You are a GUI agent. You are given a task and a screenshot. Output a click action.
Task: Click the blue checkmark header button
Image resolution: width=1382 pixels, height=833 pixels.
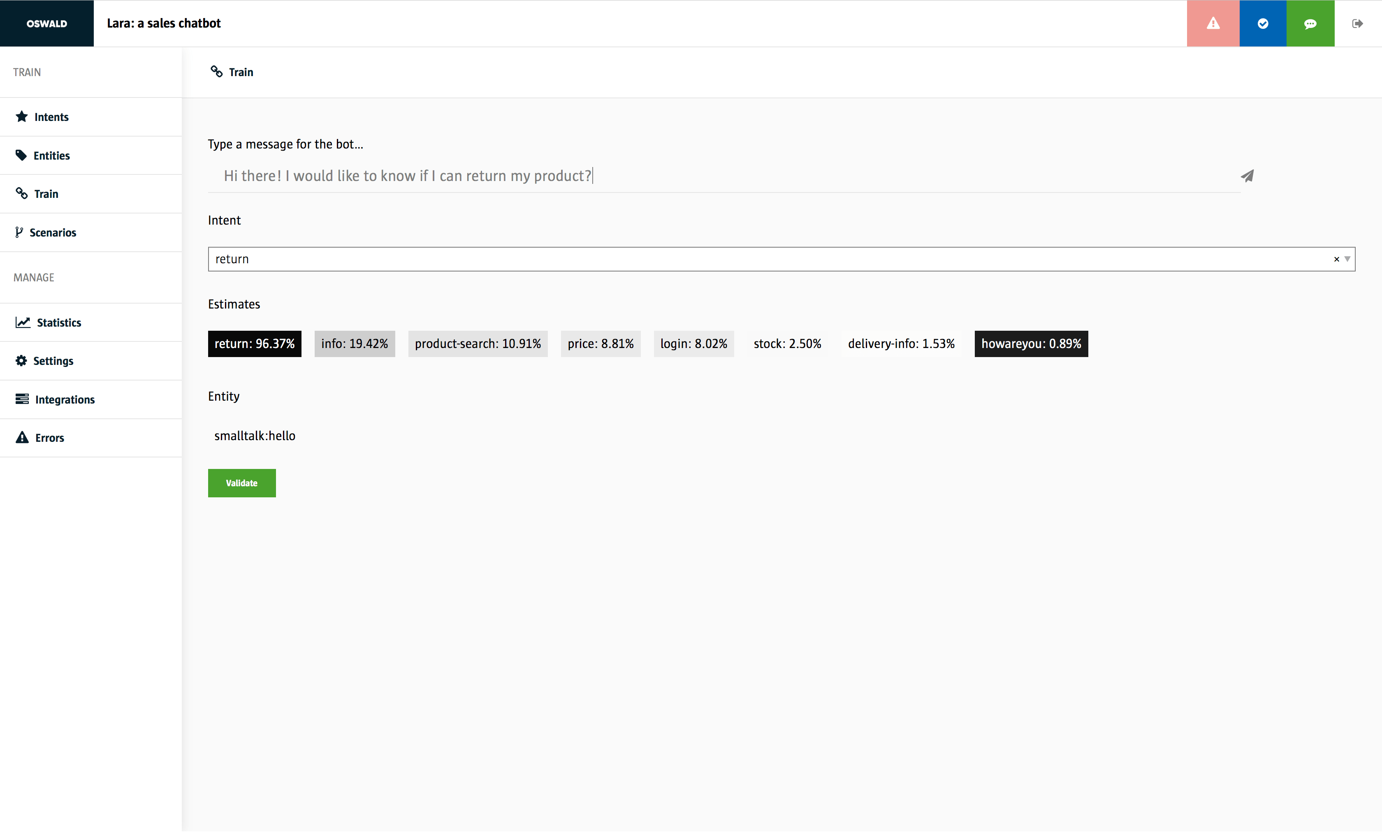[x=1263, y=23]
